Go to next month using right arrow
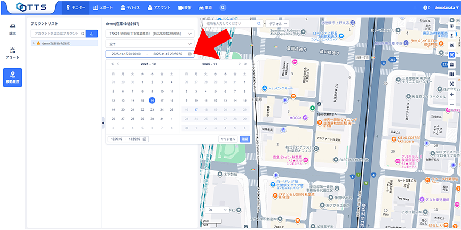This screenshot has width=461, height=230. [239, 64]
